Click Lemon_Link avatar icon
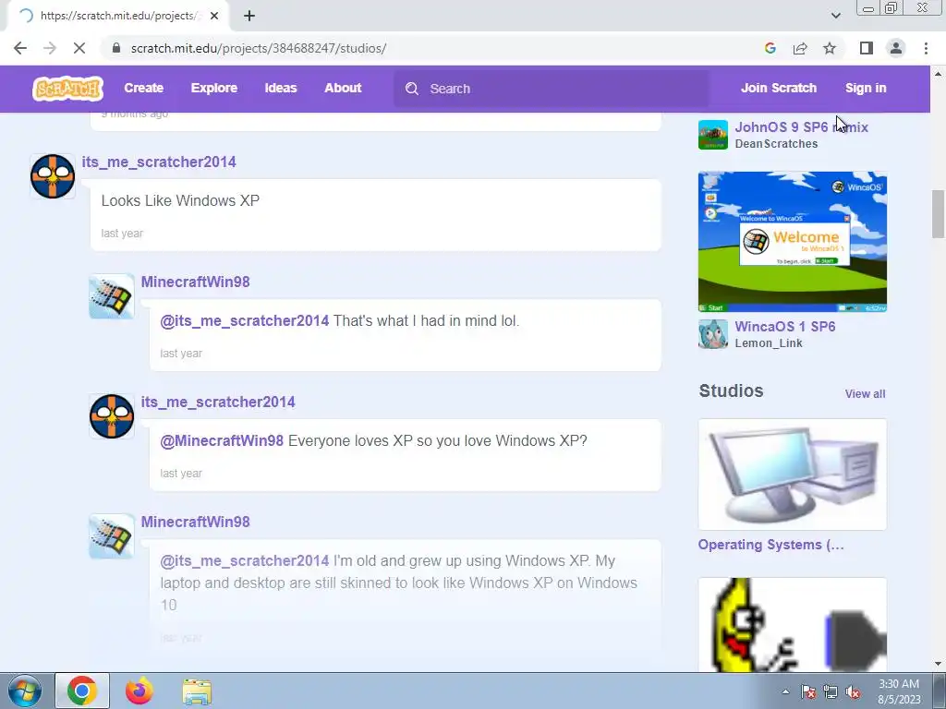 click(x=713, y=334)
